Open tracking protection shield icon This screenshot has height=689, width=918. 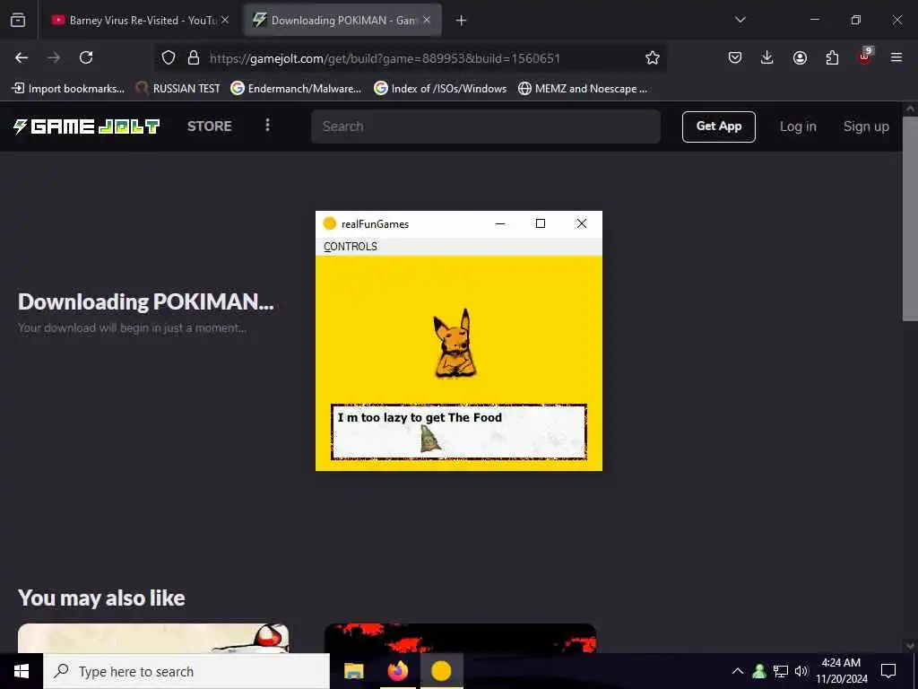click(x=169, y=57)
